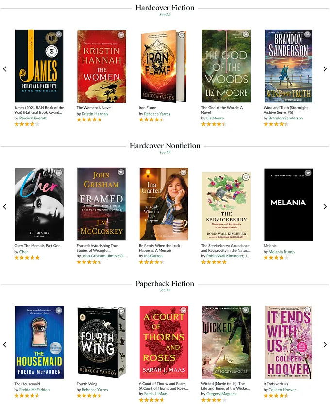Tap the heart icon on Iron Flame cover

[x=182, y=34]
